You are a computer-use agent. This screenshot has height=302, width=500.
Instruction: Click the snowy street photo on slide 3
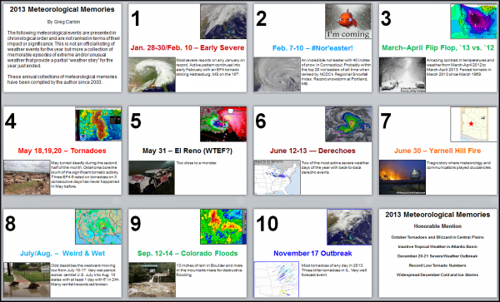[x=402, y=75]
